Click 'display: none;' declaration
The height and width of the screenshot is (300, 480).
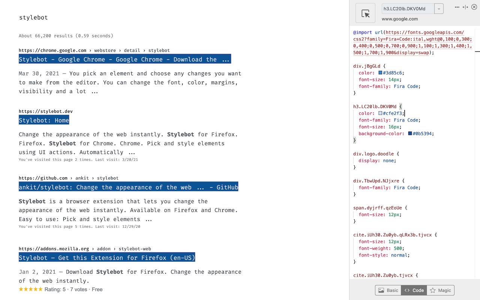[x=377, y=160]
